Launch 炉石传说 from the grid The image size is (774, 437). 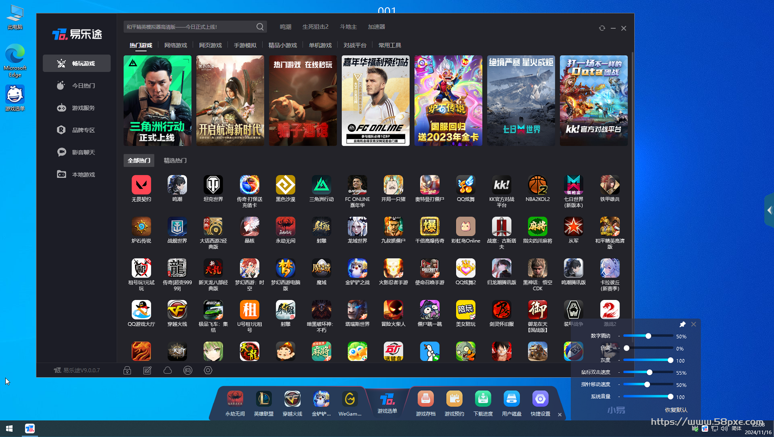click(x=141, y=227)
